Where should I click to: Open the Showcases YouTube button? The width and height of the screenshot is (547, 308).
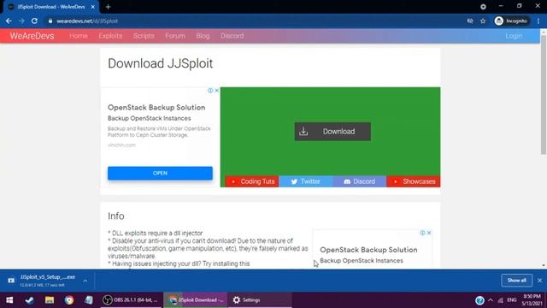[414, 181]
